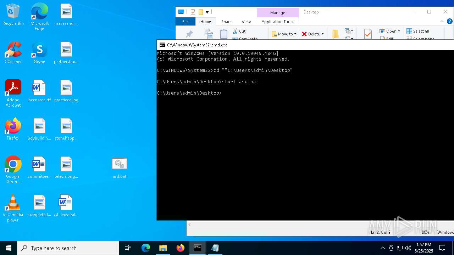Open File Explorer from the taskbar
This screenshot has height=255, width=454.
(163, 248)
